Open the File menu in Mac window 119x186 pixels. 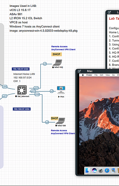pyautogui.click(x=96, y=75)
